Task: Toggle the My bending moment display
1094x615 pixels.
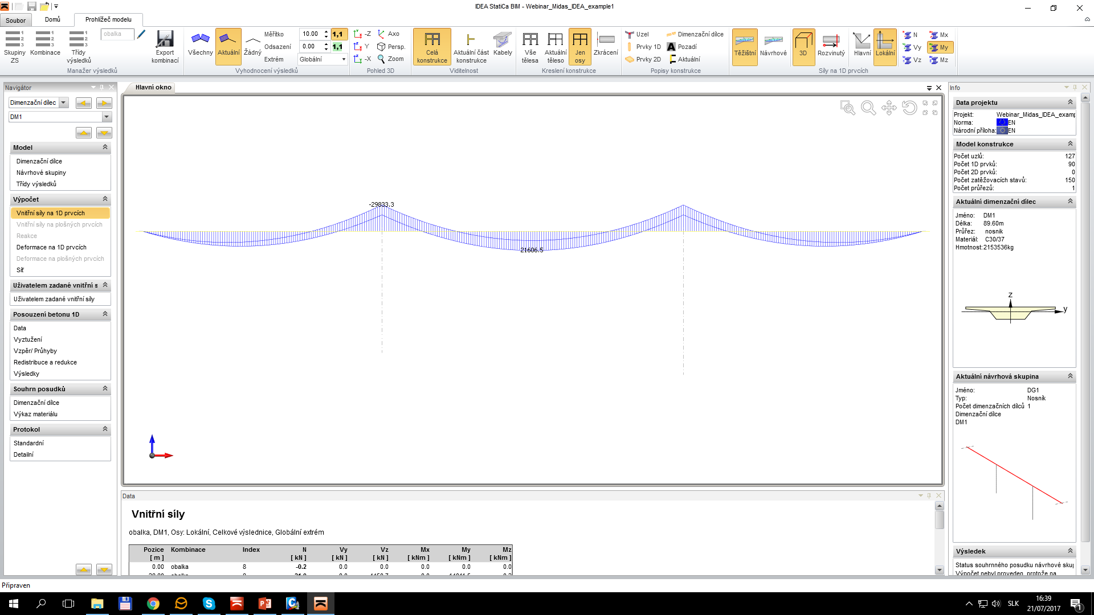Action: tap(940, 47)
